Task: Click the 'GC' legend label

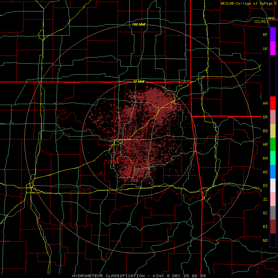Action: tap(265, 213)
